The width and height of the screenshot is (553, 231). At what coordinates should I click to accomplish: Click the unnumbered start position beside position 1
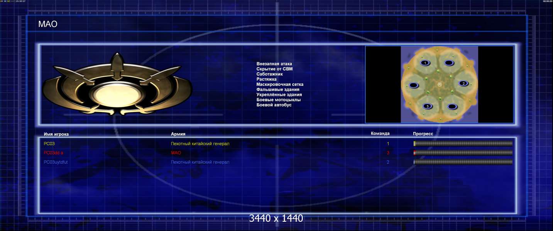449,63
